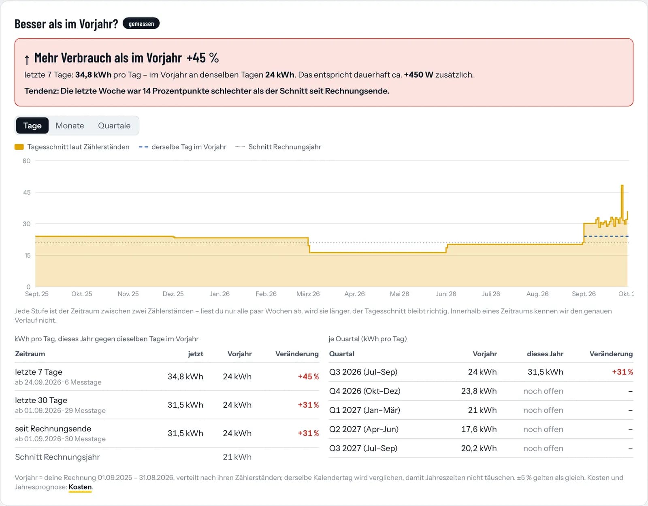Click the 'Schnitt Rechnungsjahr' table row label
This screenshot has height=506, width=648.
point(57,457)
